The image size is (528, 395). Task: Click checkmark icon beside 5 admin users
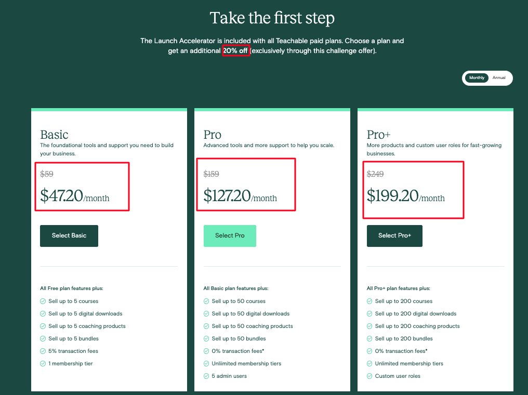coord(206,376)
